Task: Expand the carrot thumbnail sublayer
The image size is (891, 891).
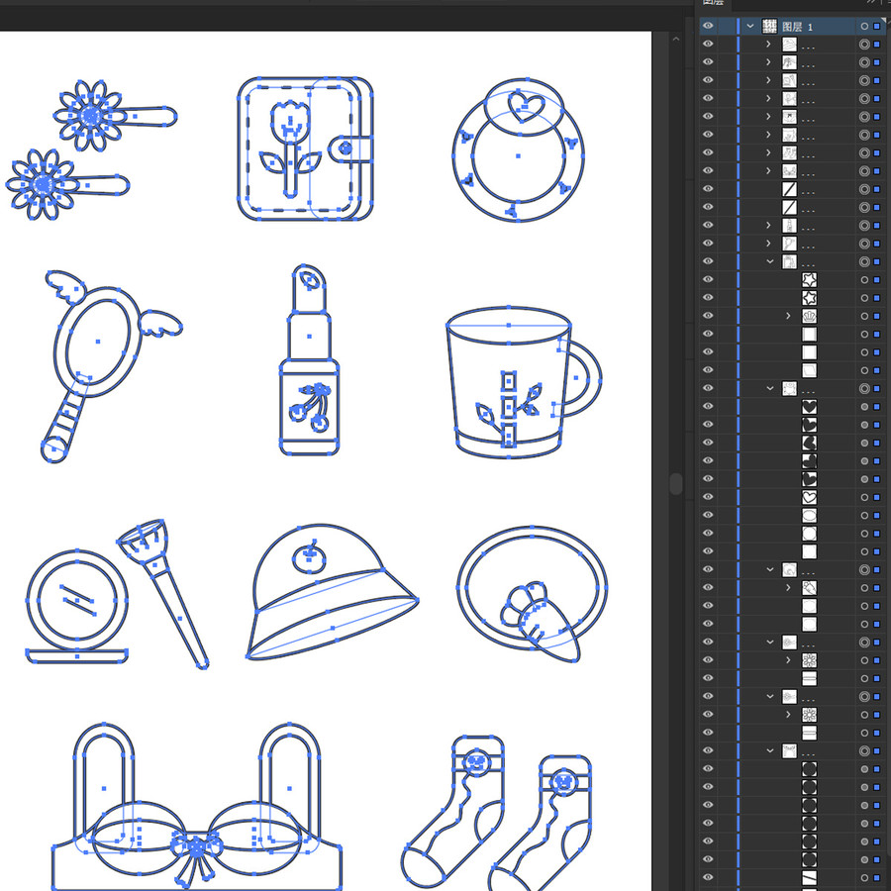Action: [788, 587]
